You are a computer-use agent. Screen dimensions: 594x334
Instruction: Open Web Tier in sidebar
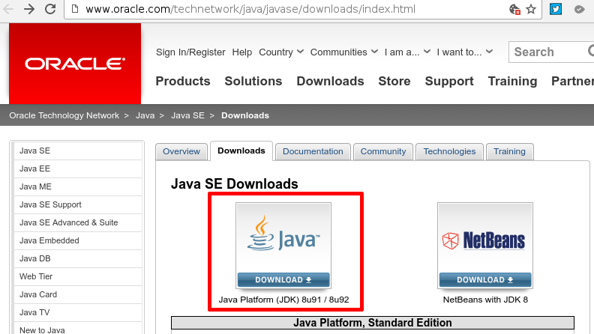click(78, 276)
